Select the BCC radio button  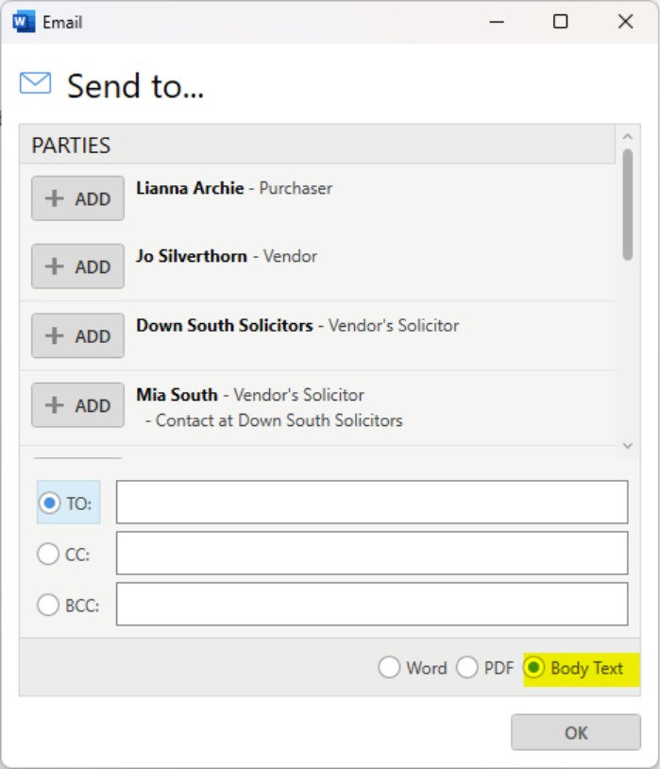48,605
